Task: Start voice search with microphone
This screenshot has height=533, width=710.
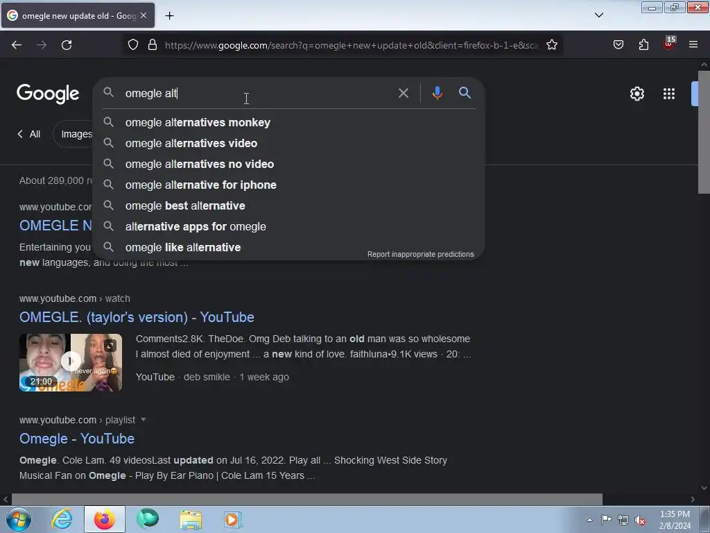Action: 437,93
